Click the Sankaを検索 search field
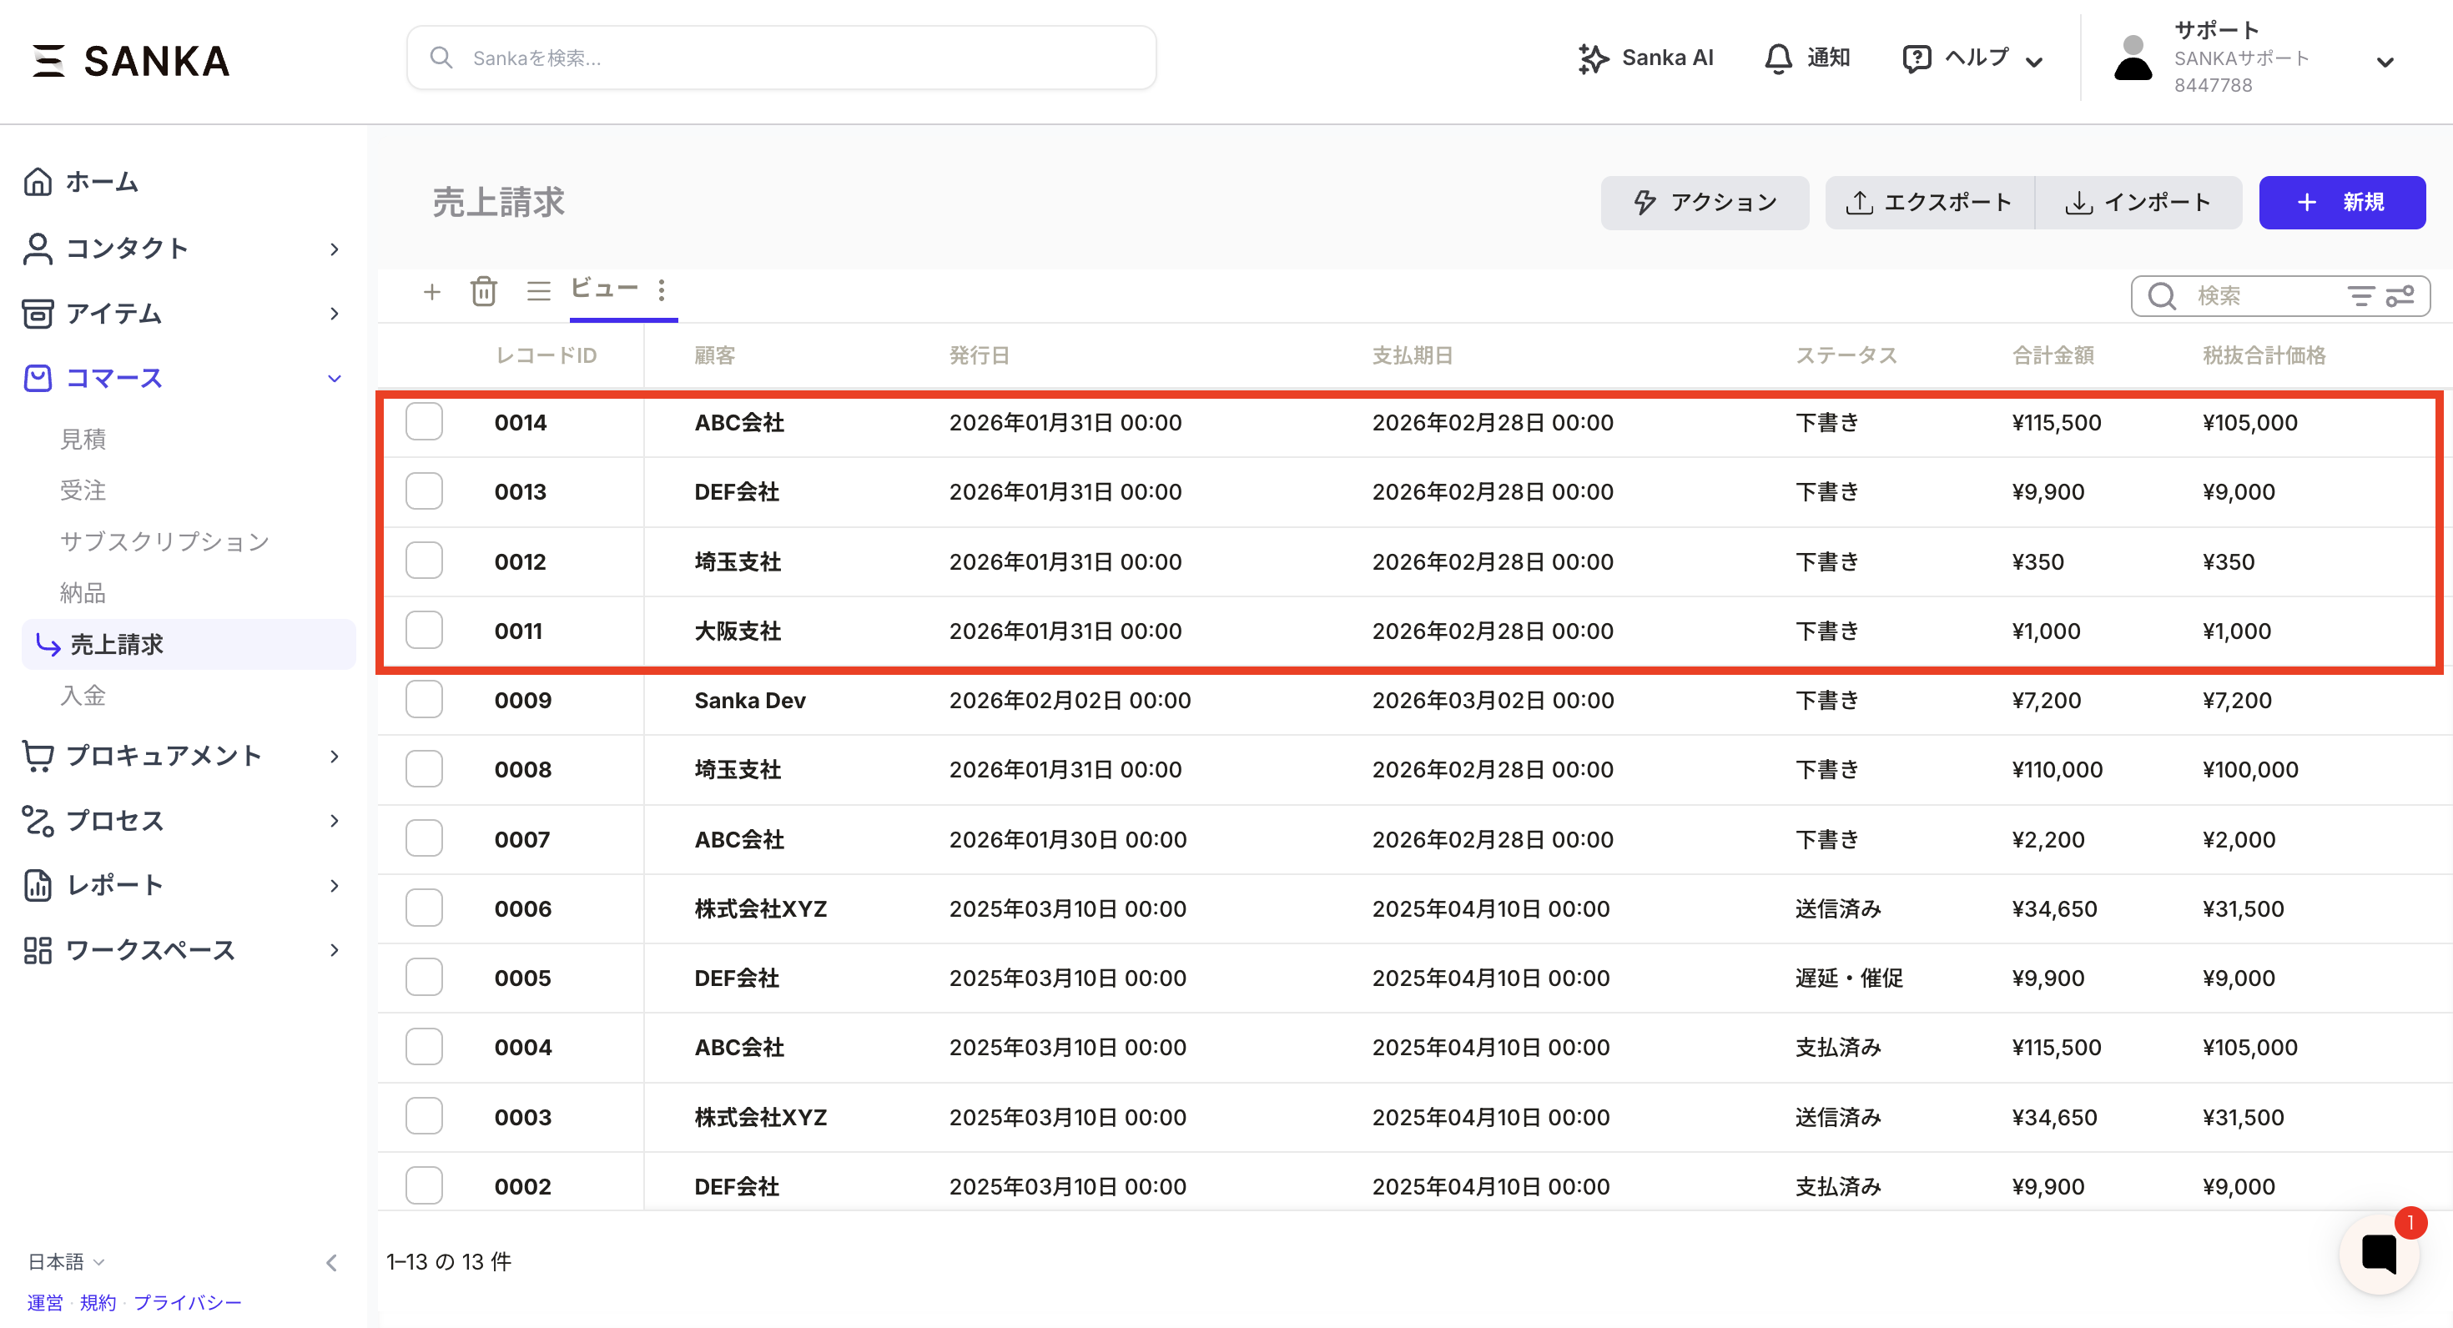2453x1328 pixels. click(x=781, y=58)
